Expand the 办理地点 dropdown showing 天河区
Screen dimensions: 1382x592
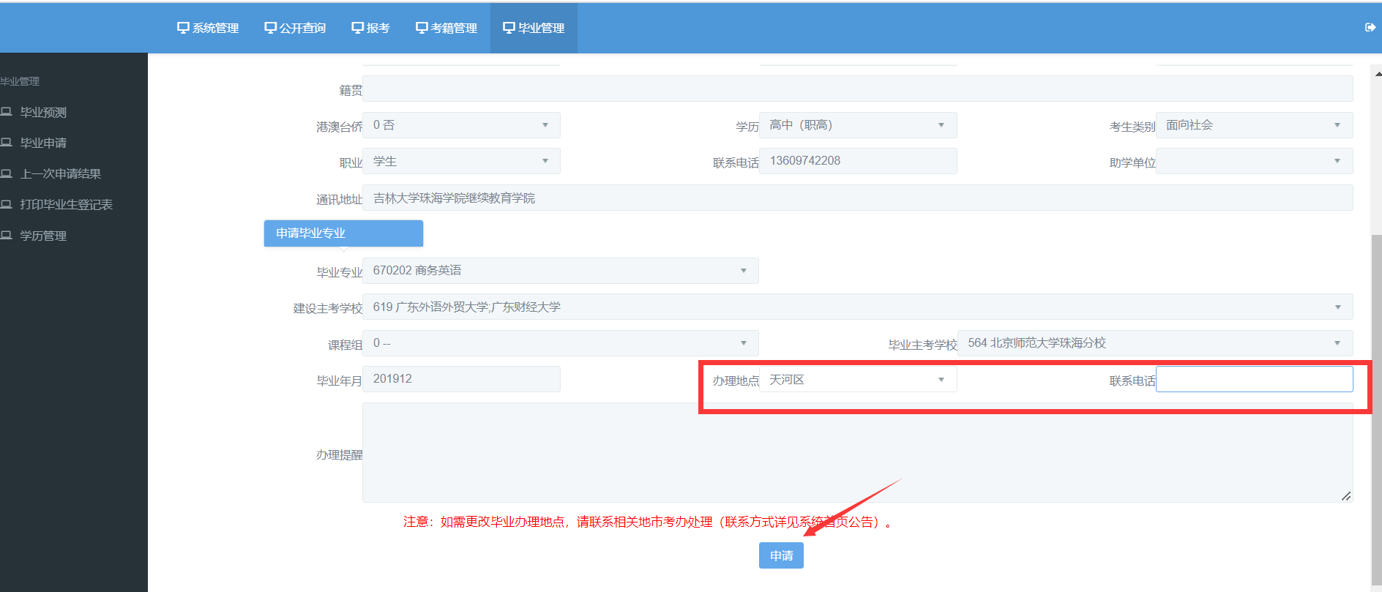coord(857,380)
